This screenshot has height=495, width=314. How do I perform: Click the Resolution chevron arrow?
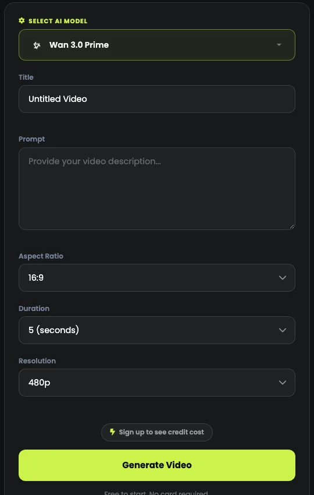coord(283,382)
